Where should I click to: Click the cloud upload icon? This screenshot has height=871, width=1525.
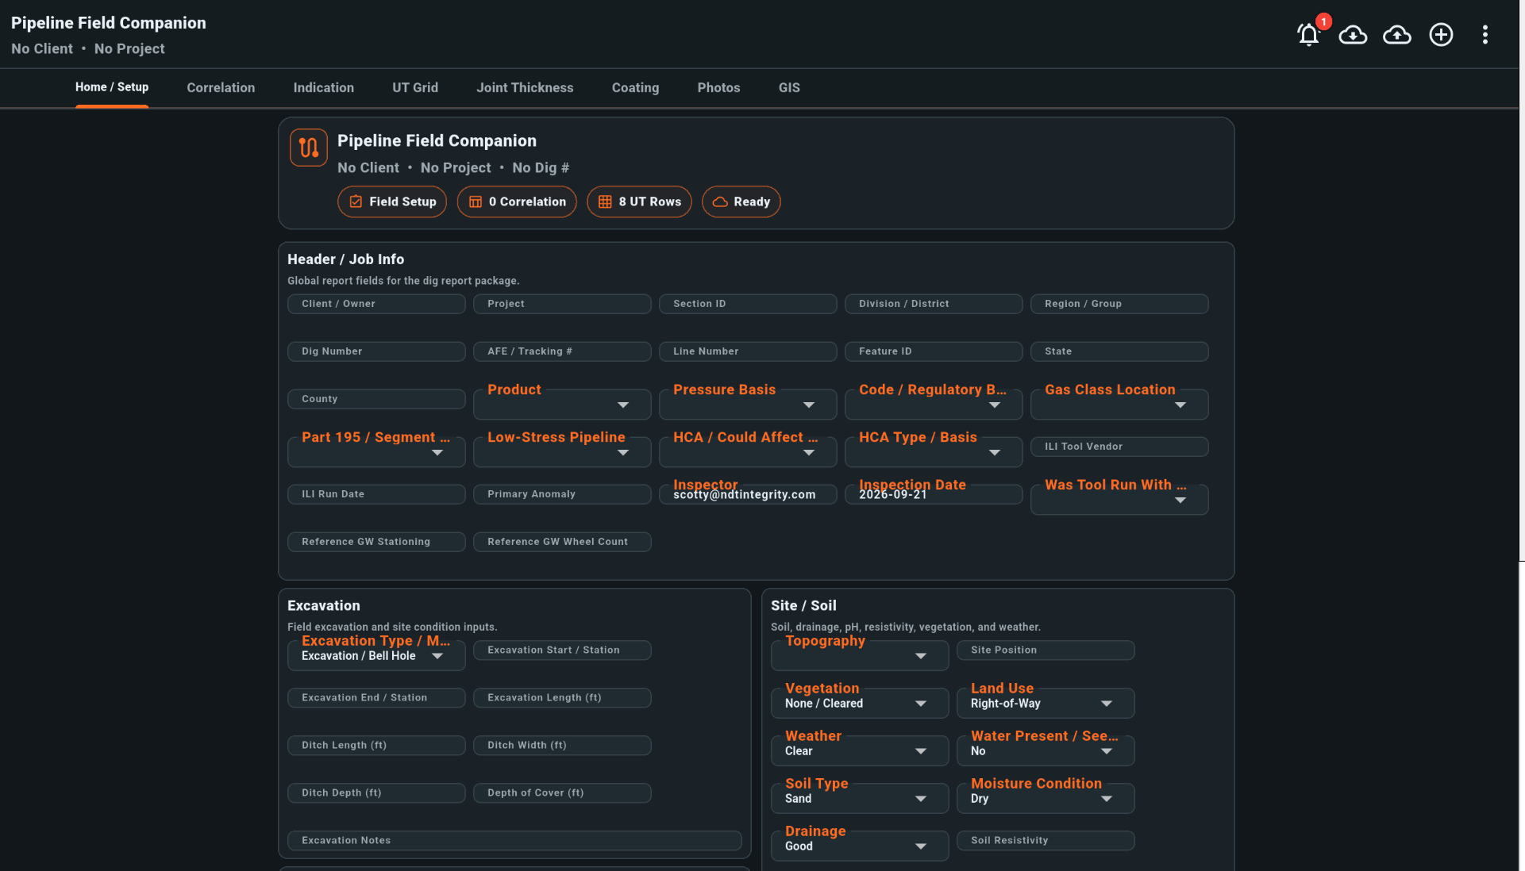(x=1397, y=34)
